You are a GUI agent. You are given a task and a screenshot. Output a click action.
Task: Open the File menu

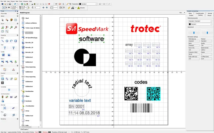coord(1,1)
